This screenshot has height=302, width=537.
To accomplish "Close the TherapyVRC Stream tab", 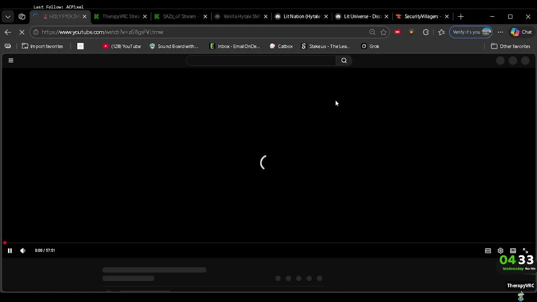I will [145, 16].
